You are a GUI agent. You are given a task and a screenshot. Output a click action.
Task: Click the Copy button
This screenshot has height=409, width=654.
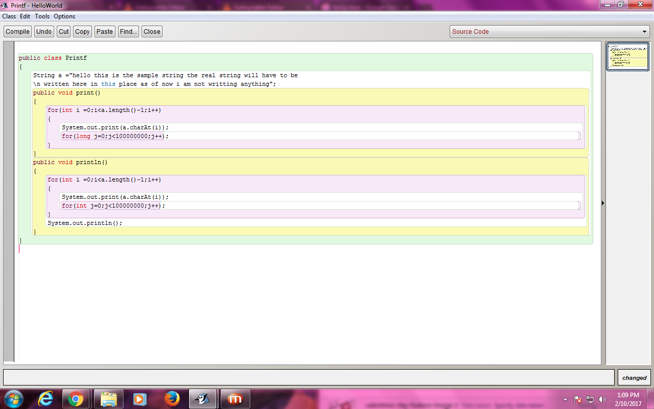[x=82, y=31]
